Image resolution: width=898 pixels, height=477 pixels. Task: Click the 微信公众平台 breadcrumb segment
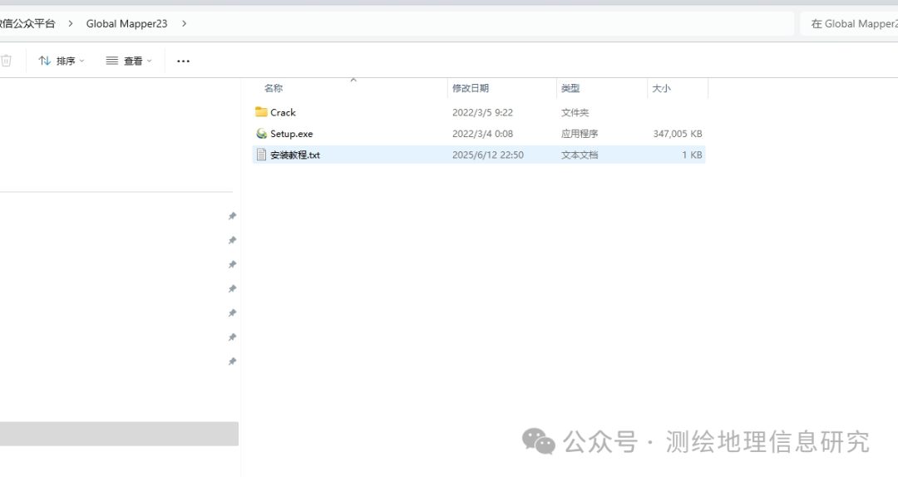[27, 23]
